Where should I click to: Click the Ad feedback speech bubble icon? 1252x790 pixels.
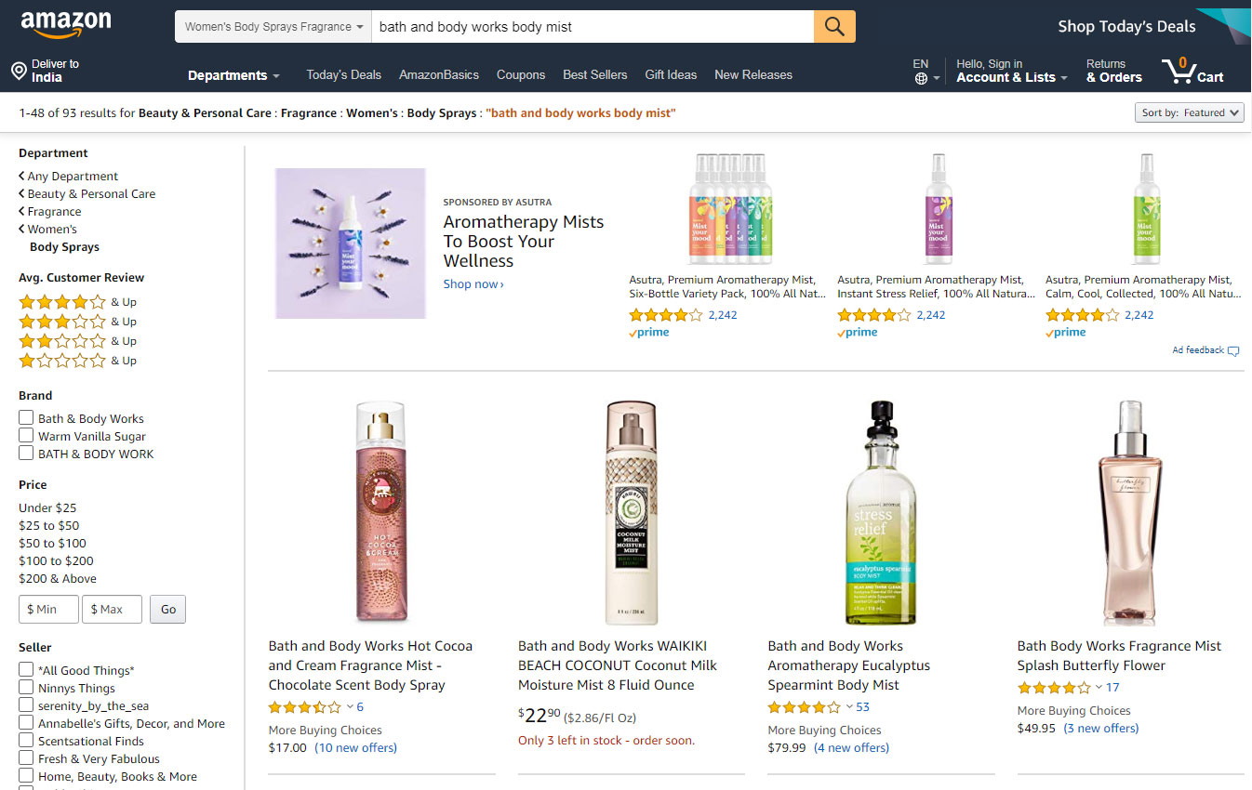(1233, 351)
